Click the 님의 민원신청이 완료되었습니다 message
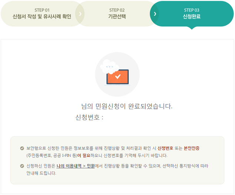 [127, 106]
